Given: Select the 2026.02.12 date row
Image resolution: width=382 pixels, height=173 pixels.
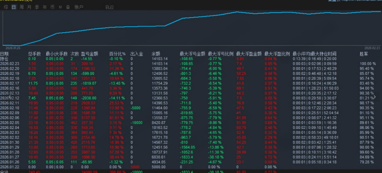Looking at the screenshot, I should coord(10,98).
